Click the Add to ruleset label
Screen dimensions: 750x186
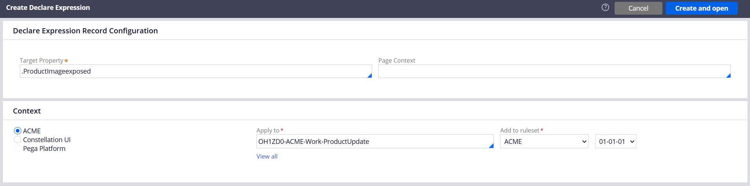520,130
